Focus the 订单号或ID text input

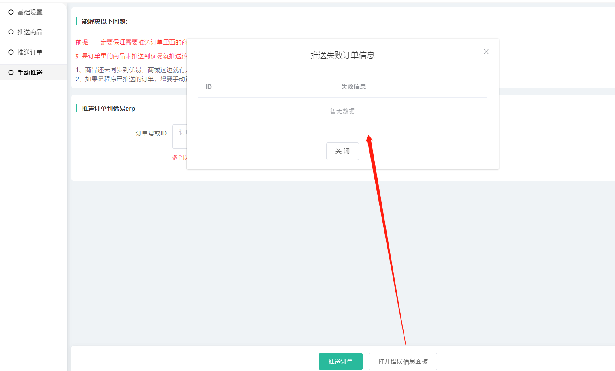pyautogui.click(x=179, y=137)
